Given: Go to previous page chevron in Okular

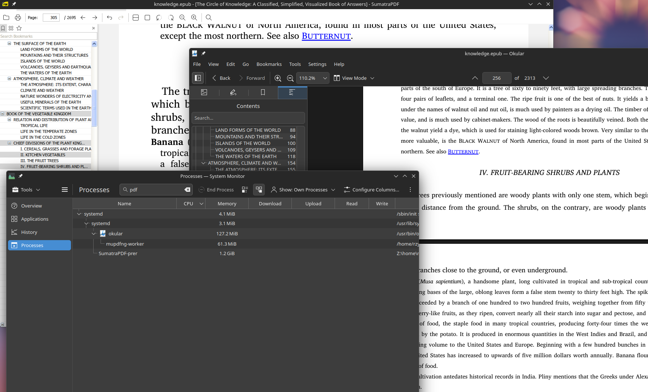Looking at the screenshot, I should (475, 78).
